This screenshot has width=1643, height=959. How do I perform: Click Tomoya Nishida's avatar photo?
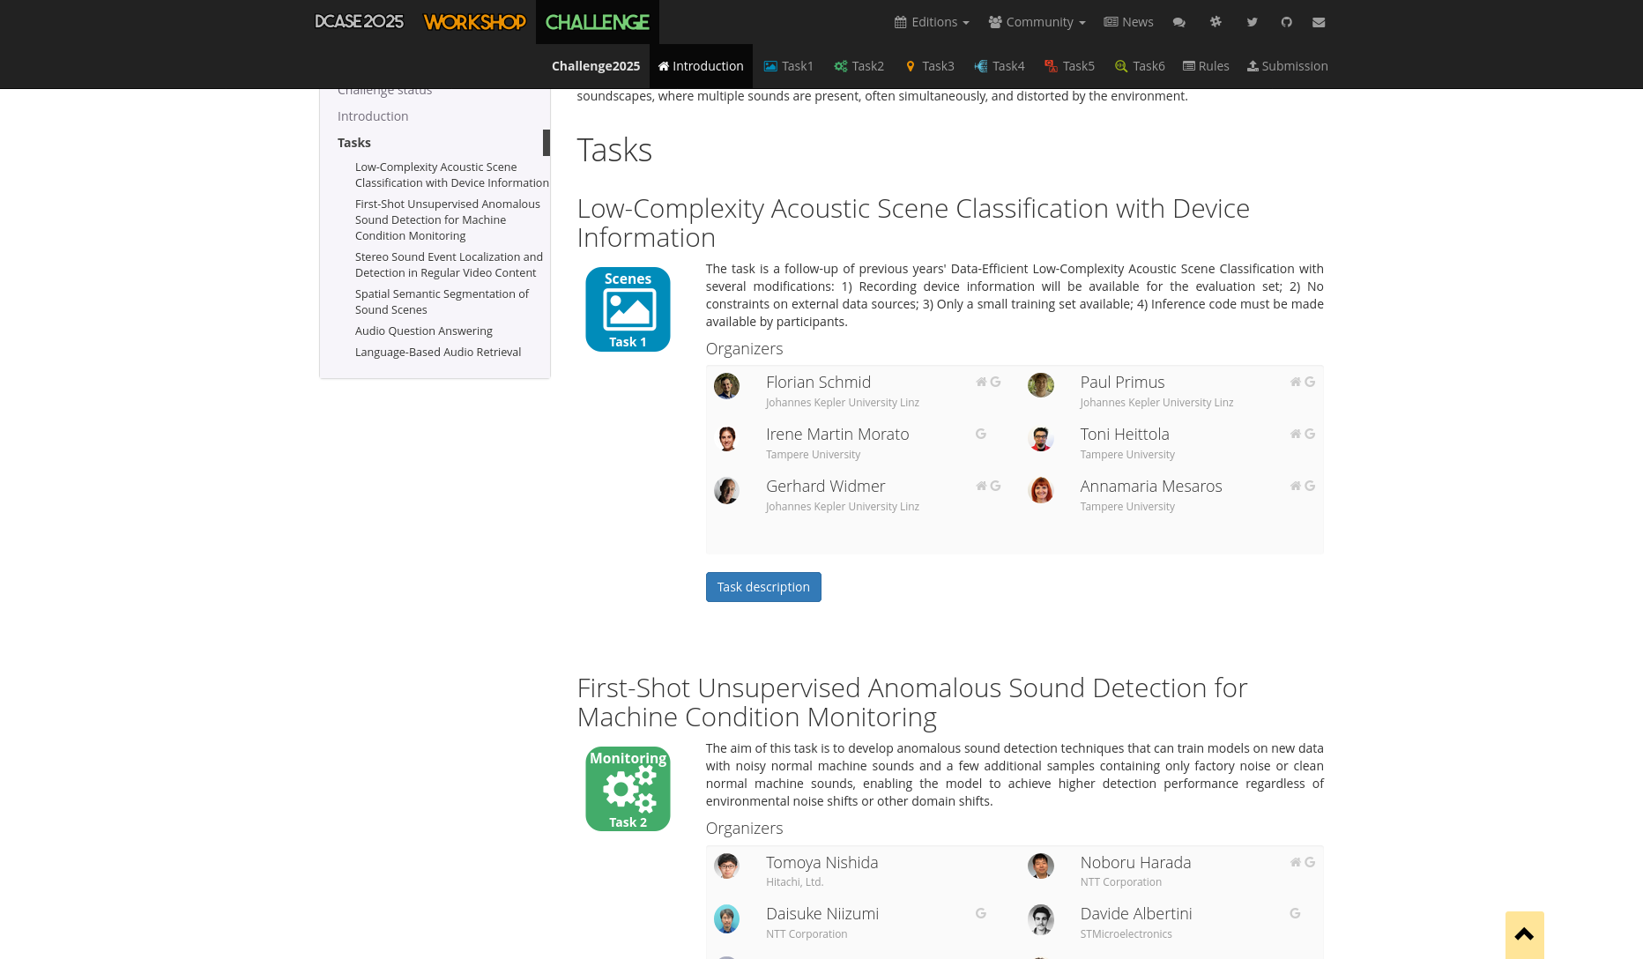[726, 866]
